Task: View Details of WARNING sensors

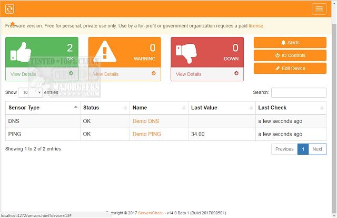Action: click(106, 74)
